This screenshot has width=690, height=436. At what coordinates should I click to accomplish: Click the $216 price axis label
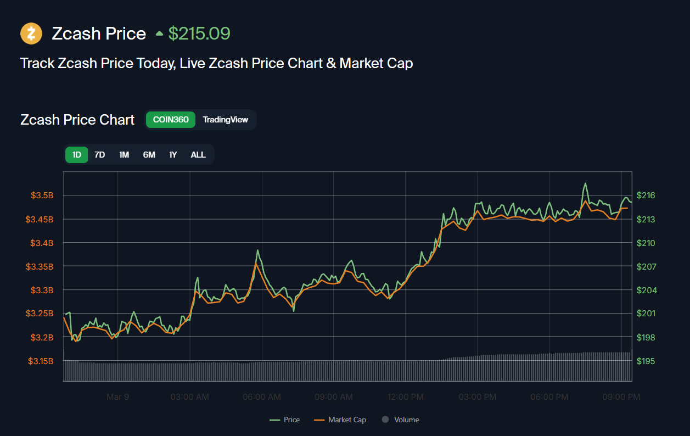[646, 195]
